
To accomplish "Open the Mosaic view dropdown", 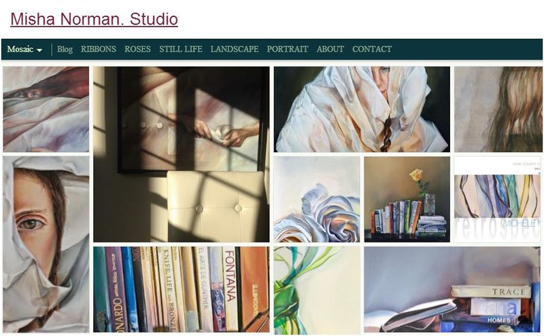I will click(24, 49).
